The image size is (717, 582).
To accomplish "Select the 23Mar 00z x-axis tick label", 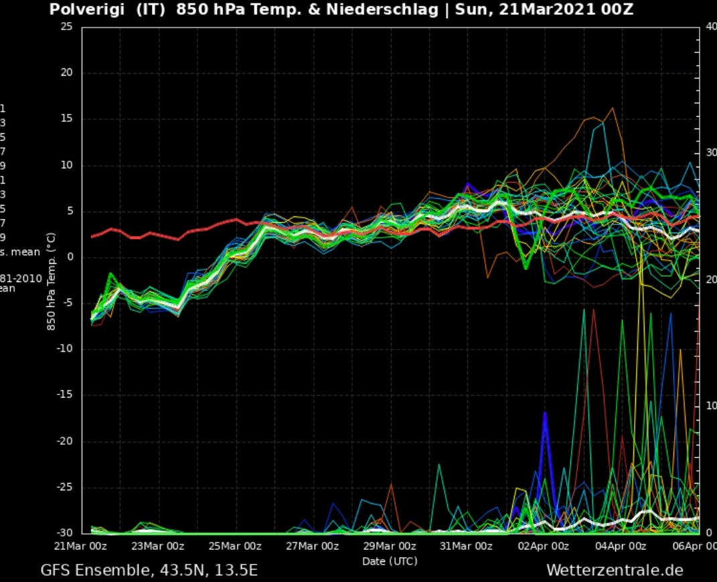I will click(x=157, y=546).
